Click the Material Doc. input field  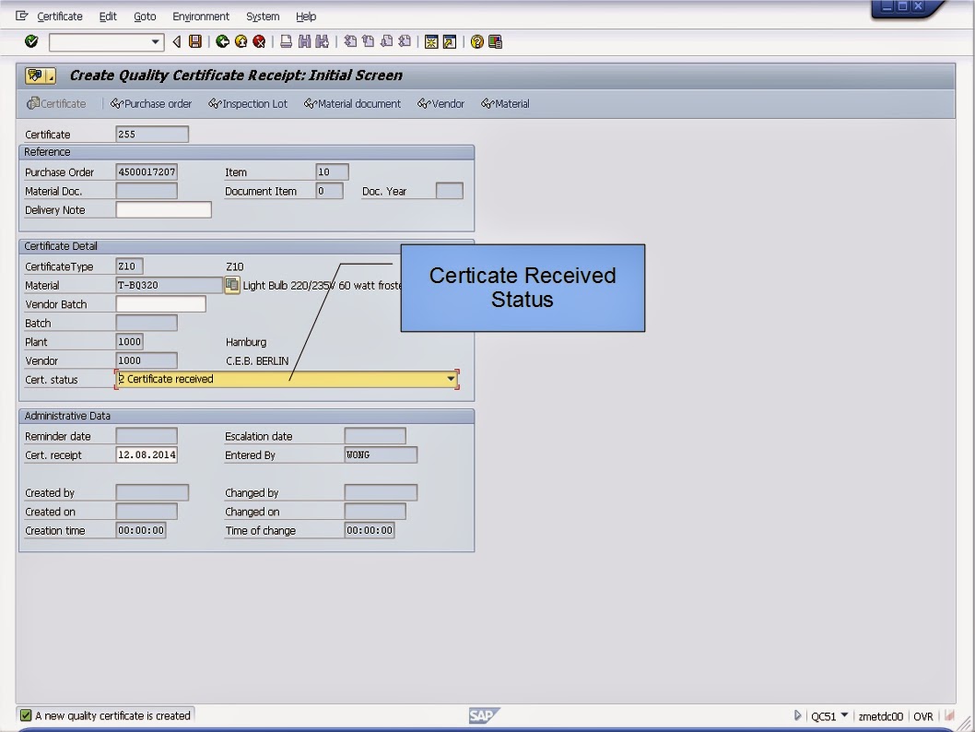click(x=147, y=191)
